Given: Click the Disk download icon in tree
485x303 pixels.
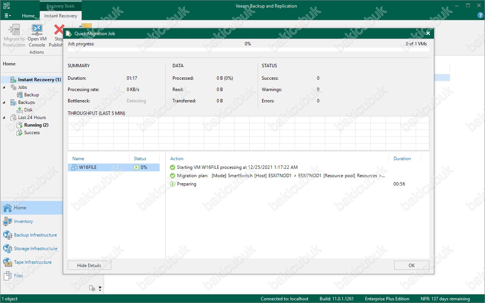Looking at the screenshot, I should [20, 110].
